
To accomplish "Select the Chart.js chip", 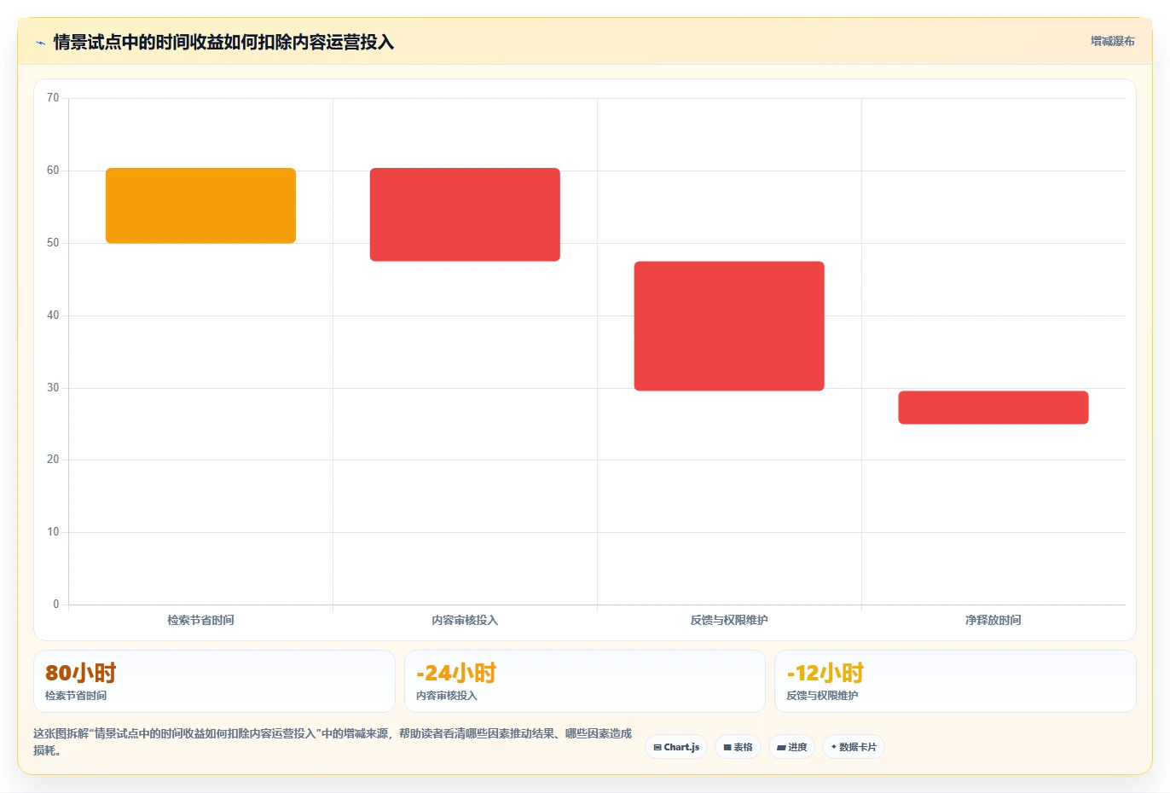I will (x=676, y=747).
